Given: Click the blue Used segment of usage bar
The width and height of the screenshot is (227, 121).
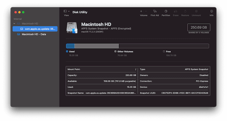Looking at the screenshot, I should (70, 46).
